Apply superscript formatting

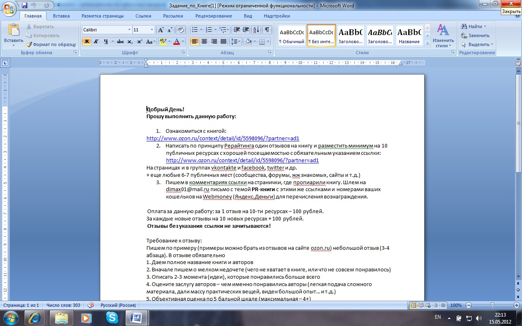click(139, 42)
